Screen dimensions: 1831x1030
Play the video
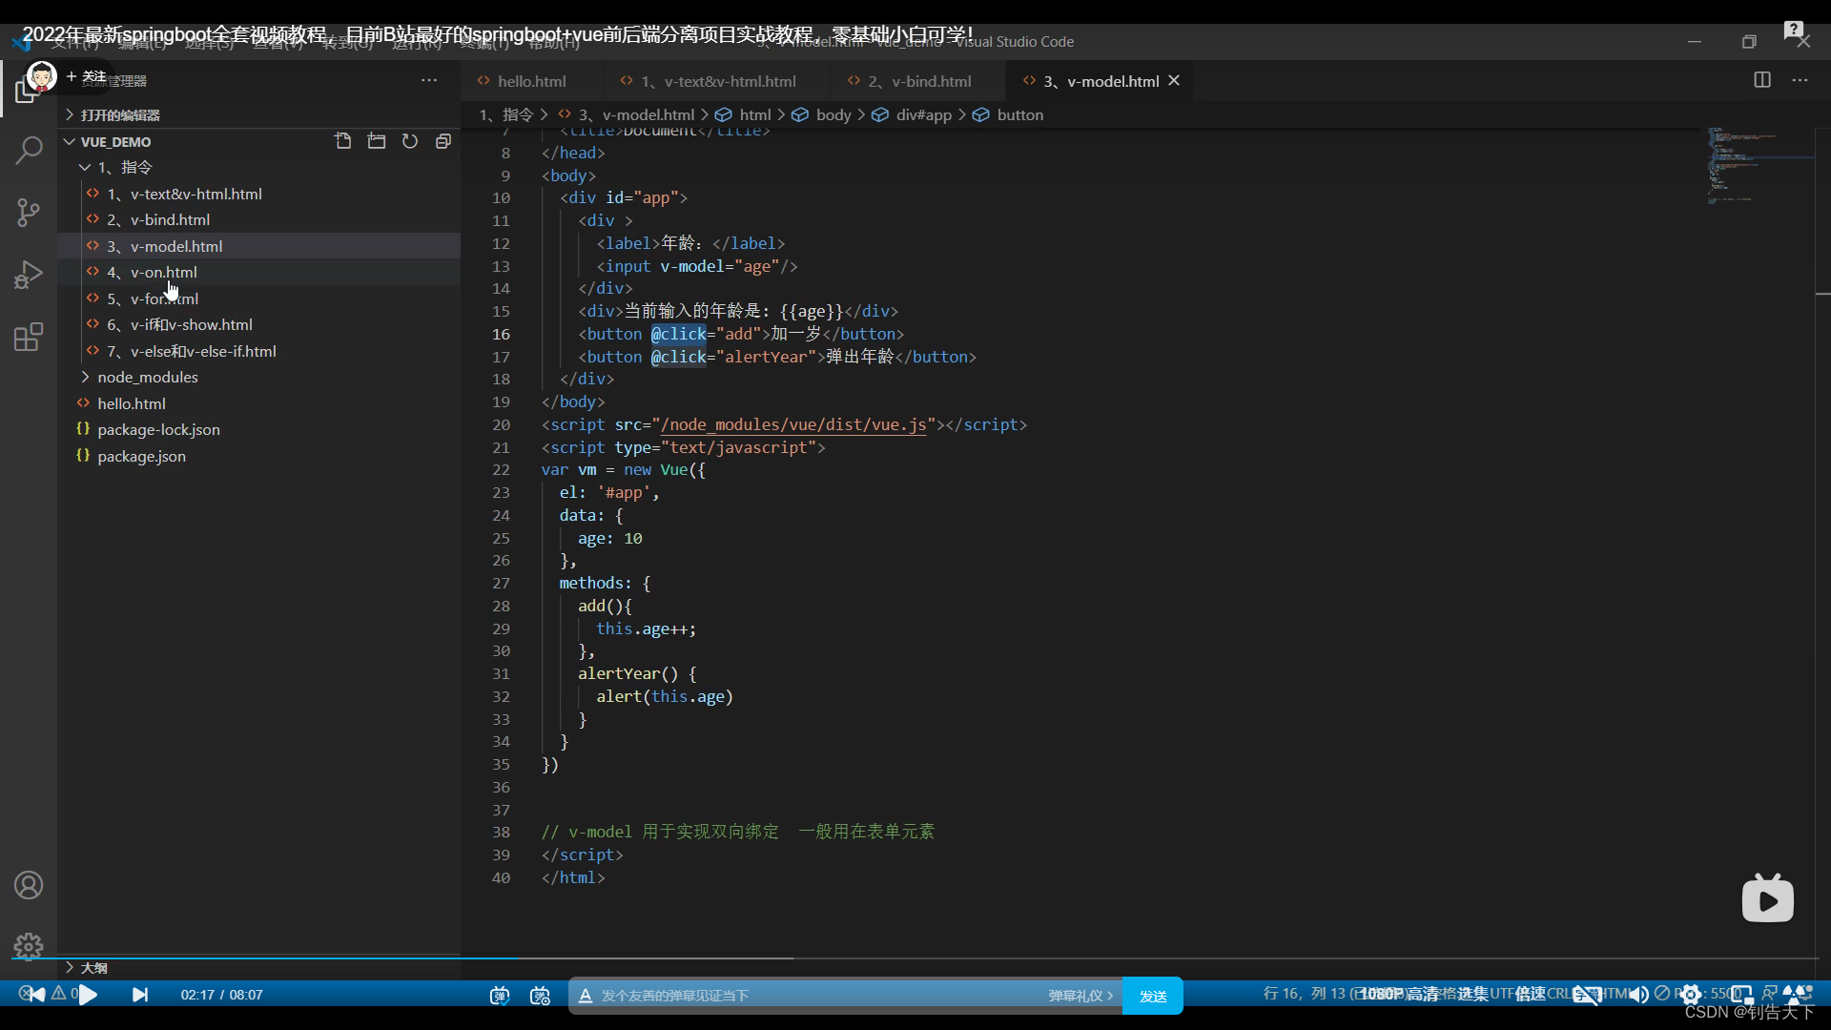pyautogui.click(x=88, y=995)
